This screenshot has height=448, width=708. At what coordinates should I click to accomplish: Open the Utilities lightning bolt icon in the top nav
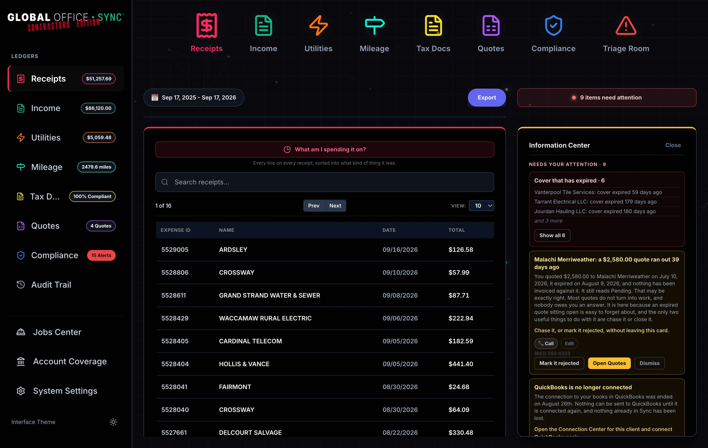(318, 25)
